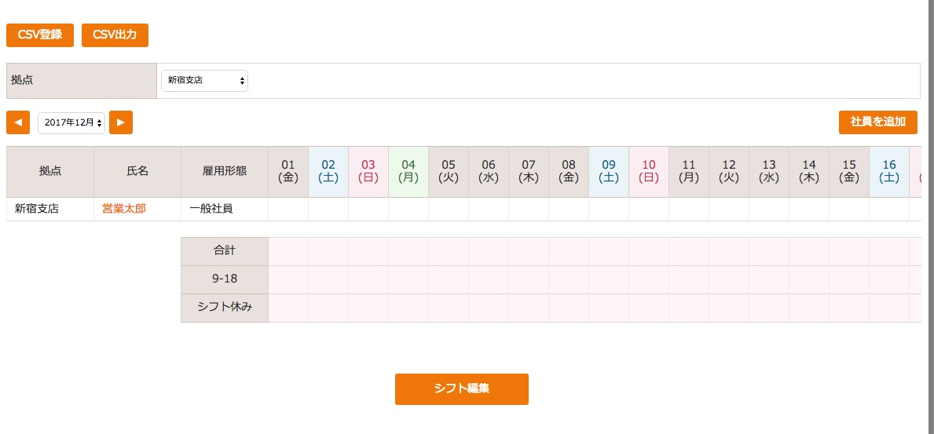
Task: Open the 2017年12月 month selector
Action: (71, 122)
